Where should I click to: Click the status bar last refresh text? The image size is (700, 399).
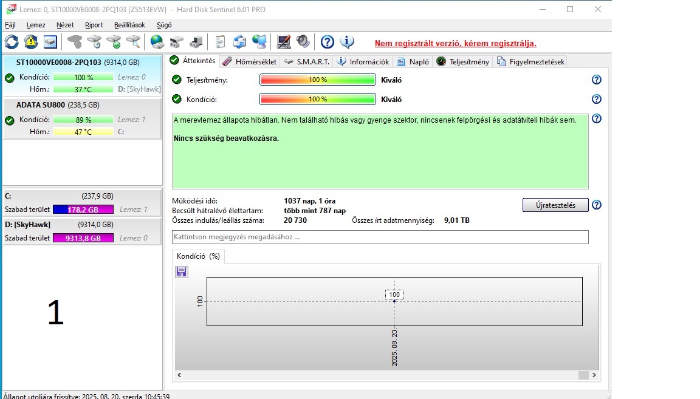coord(86,396)
